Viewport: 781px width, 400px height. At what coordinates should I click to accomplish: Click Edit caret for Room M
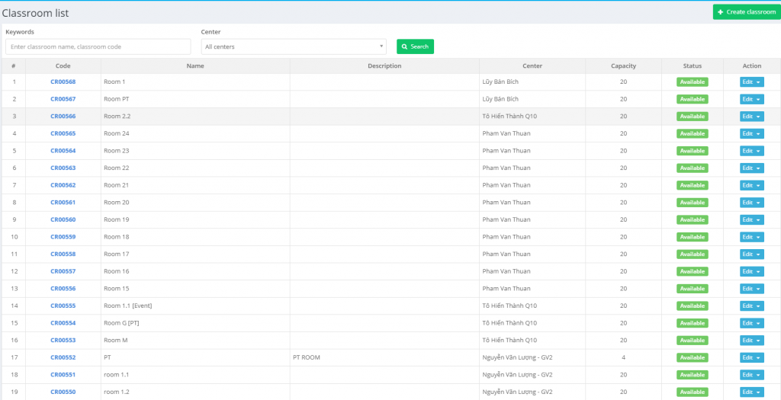[759, 341]
